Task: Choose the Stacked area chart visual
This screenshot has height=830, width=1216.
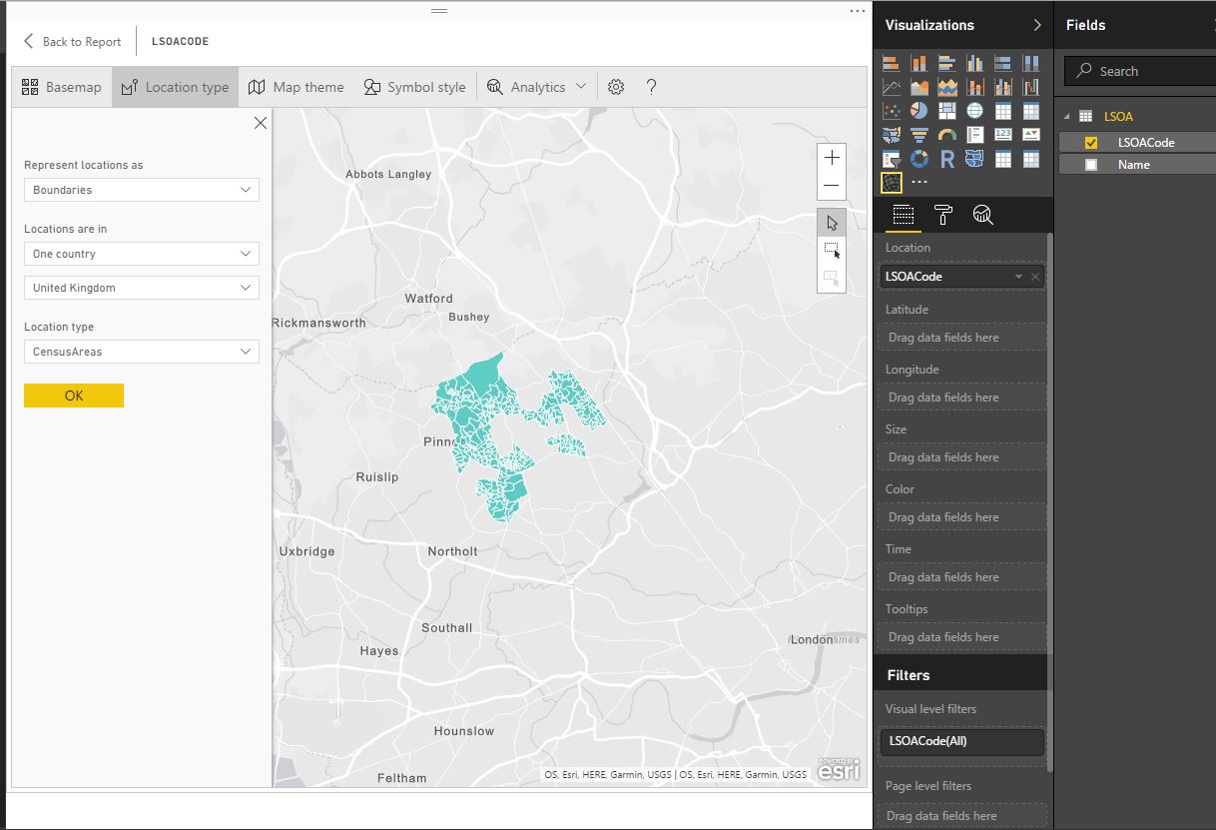Action: click(x=947, y=87)
